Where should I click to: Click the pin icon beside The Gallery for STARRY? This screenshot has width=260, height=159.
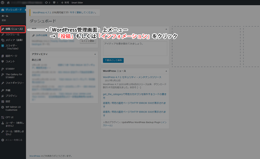pyautogui.click(x=3, y=74)
